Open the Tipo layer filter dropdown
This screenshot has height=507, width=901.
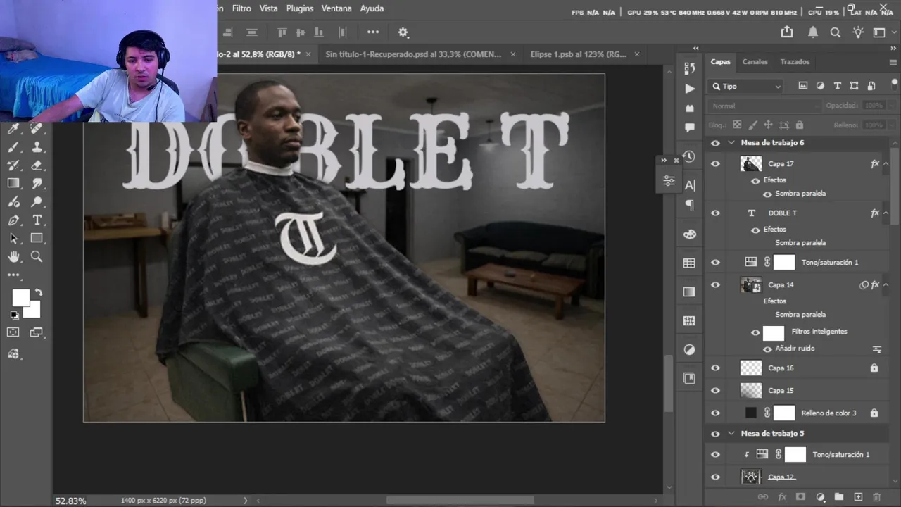(x=746, y=87)
